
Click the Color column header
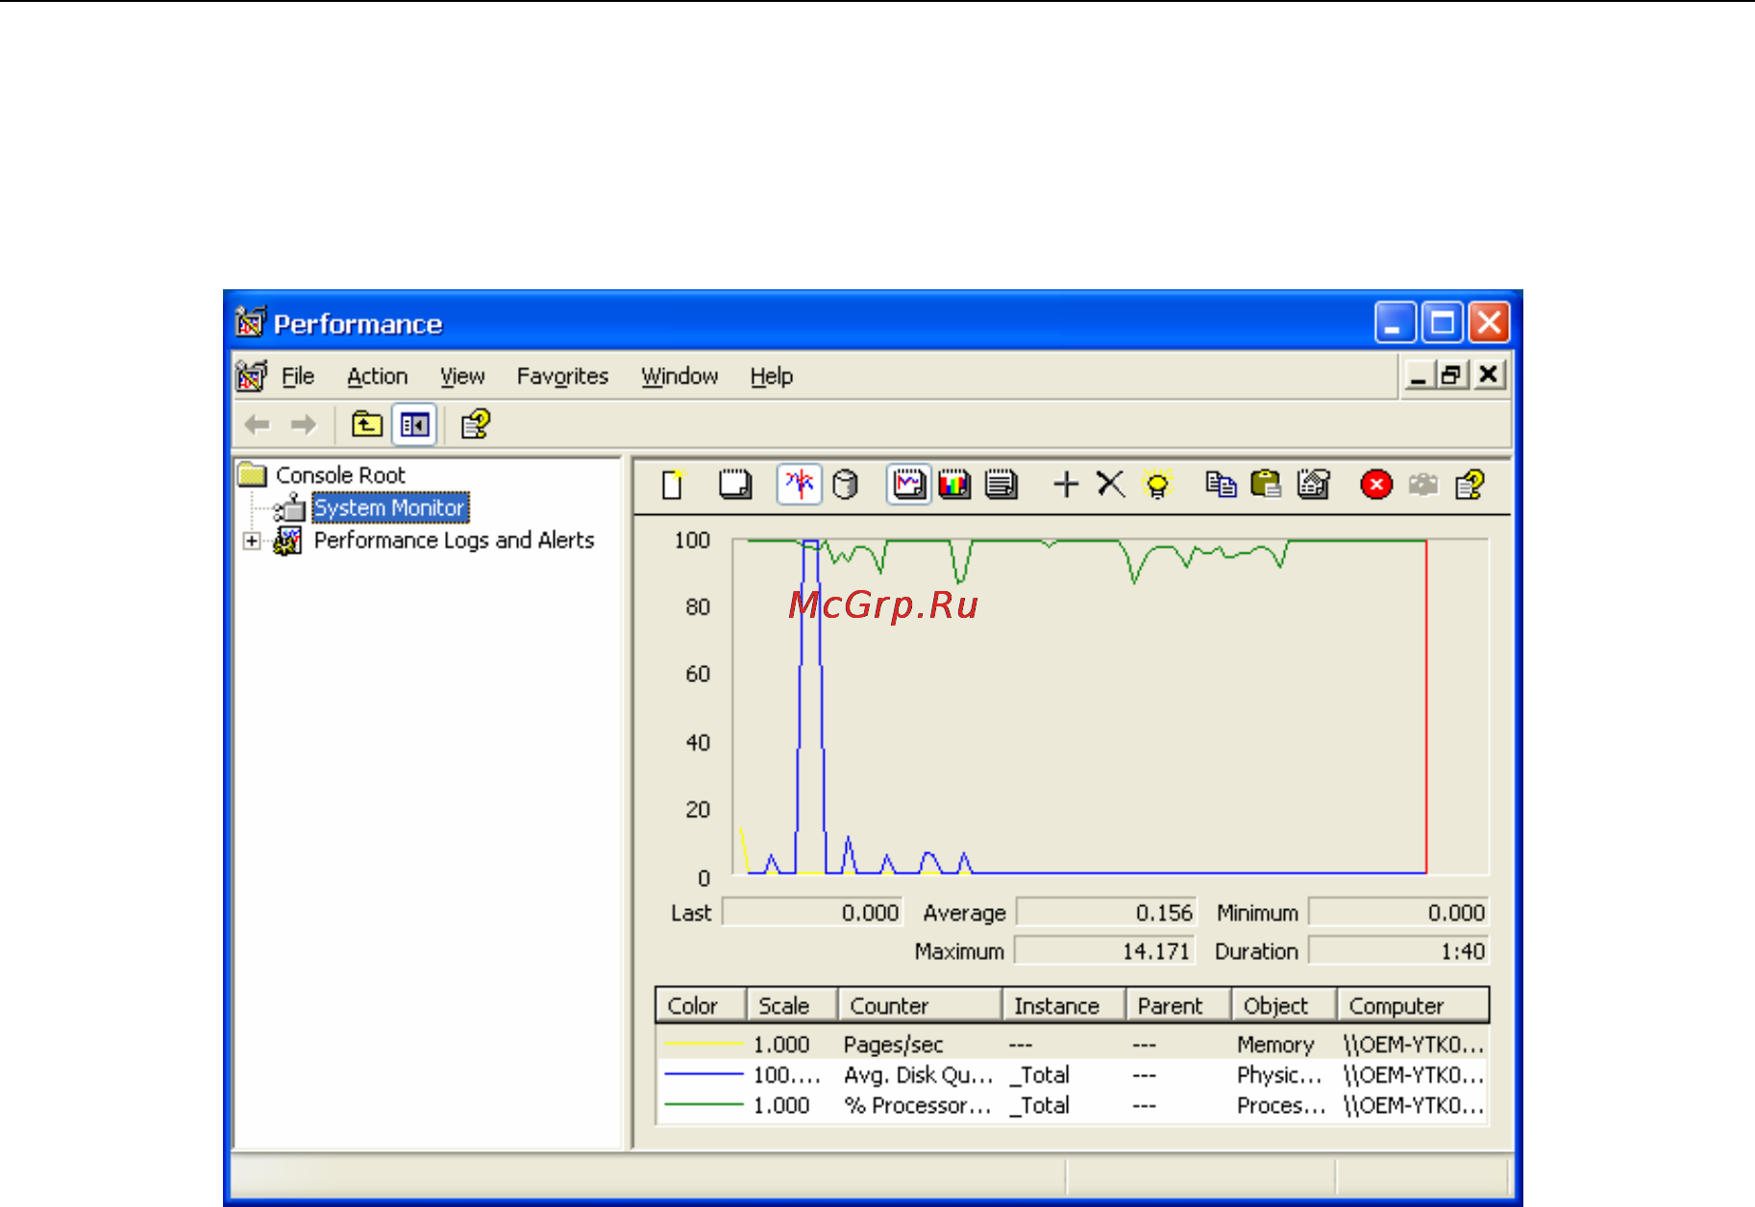(x=701, y=1005)
